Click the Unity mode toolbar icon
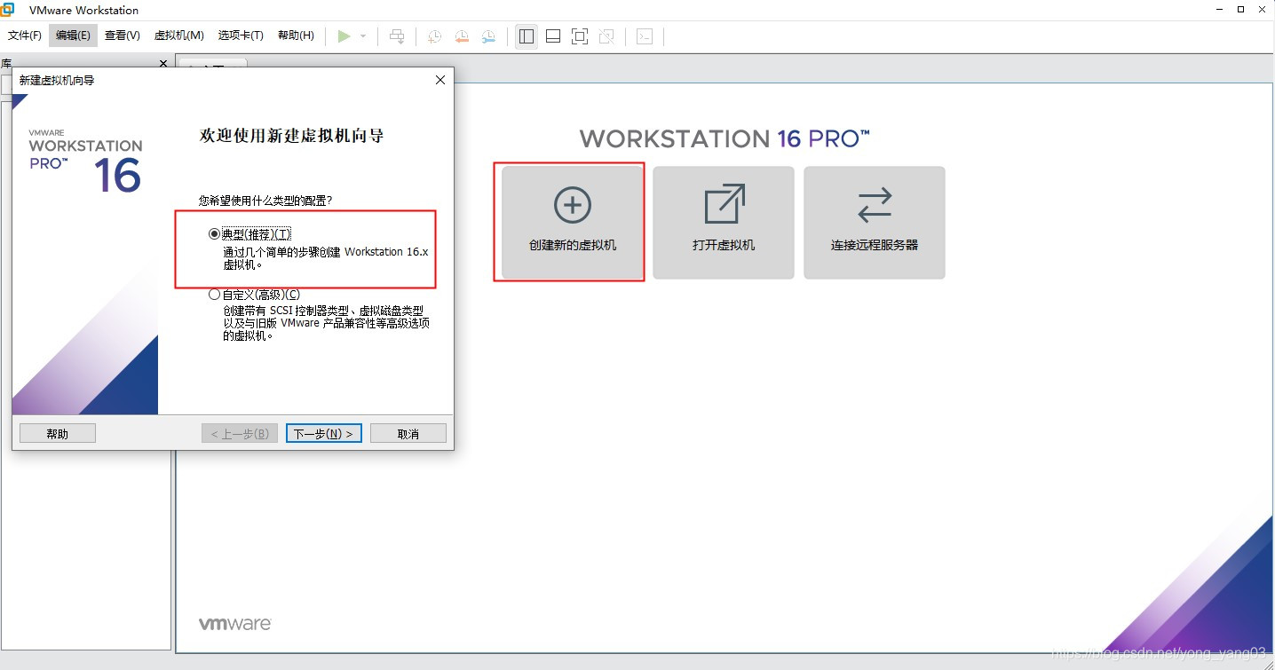This screenshot has width=1275, height=670. click(x=606, y=36)
